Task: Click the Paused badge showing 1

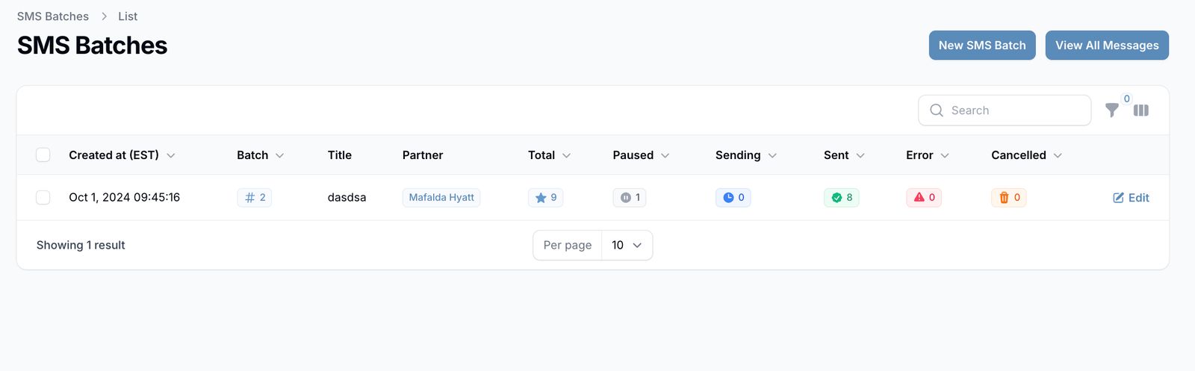Action: 630,198
